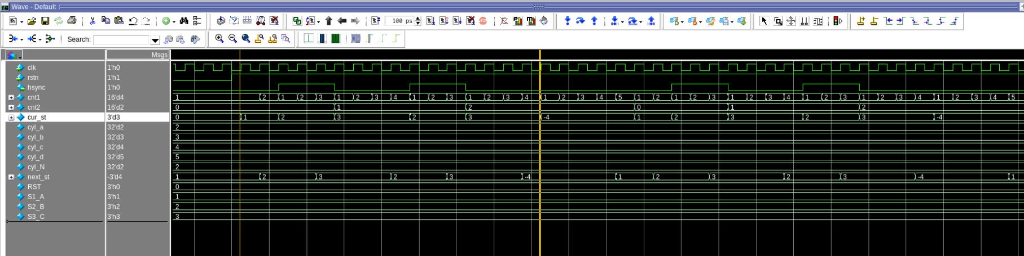Screen dimensions: 1024x256
Task: Save the wave with the floppy icon
Action: pos(45,21)
